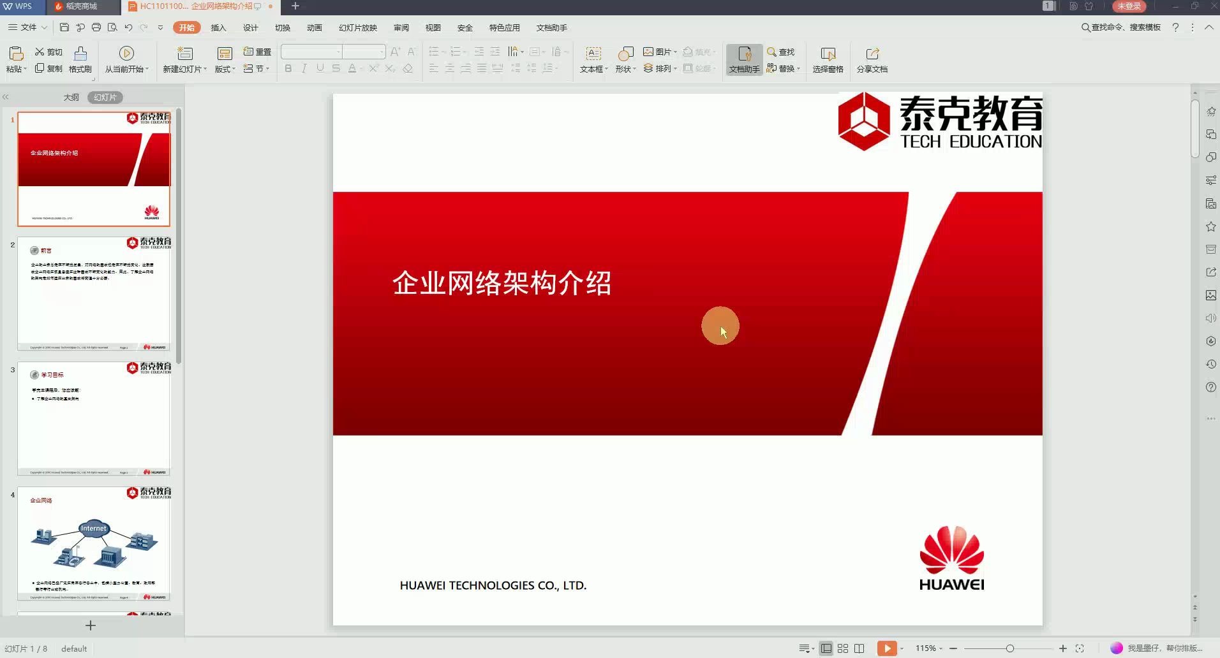
Task: Toggle normal view button in status bar
Action: pos(826,648)
